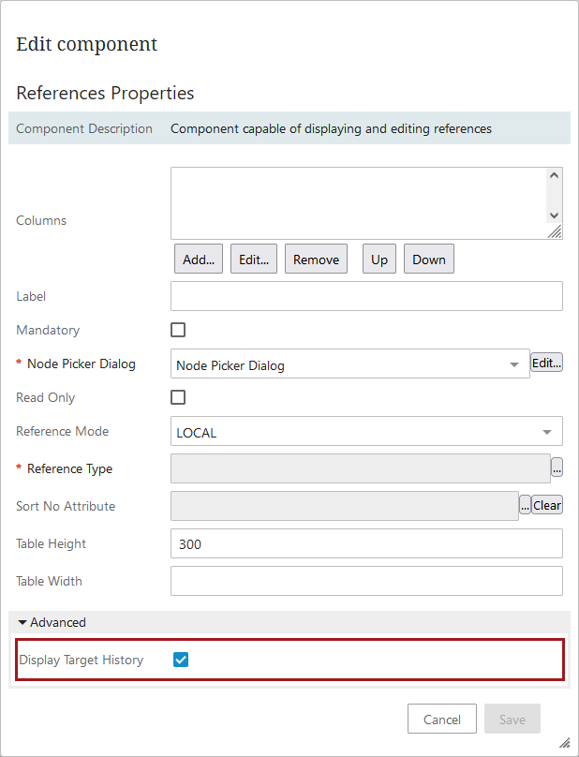Click the Sort No Attribute ellipsis button

(x=525, y=506)
